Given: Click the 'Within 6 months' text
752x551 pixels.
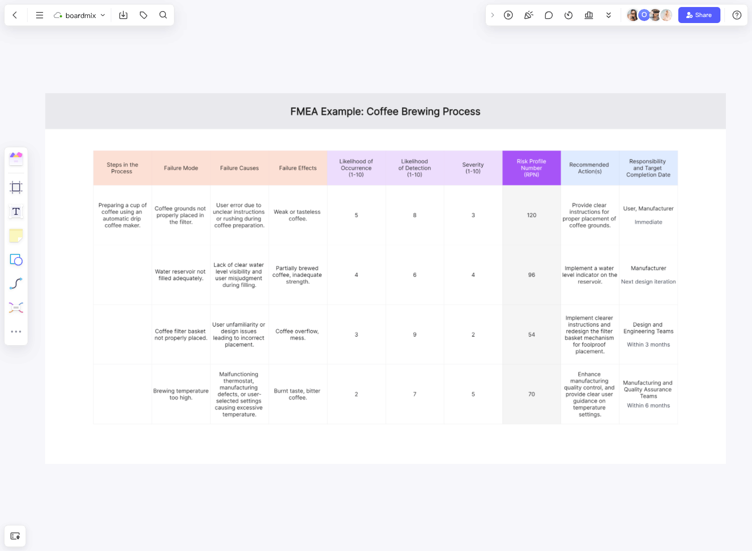Looking at the screenshot, I should coord(648,406).
